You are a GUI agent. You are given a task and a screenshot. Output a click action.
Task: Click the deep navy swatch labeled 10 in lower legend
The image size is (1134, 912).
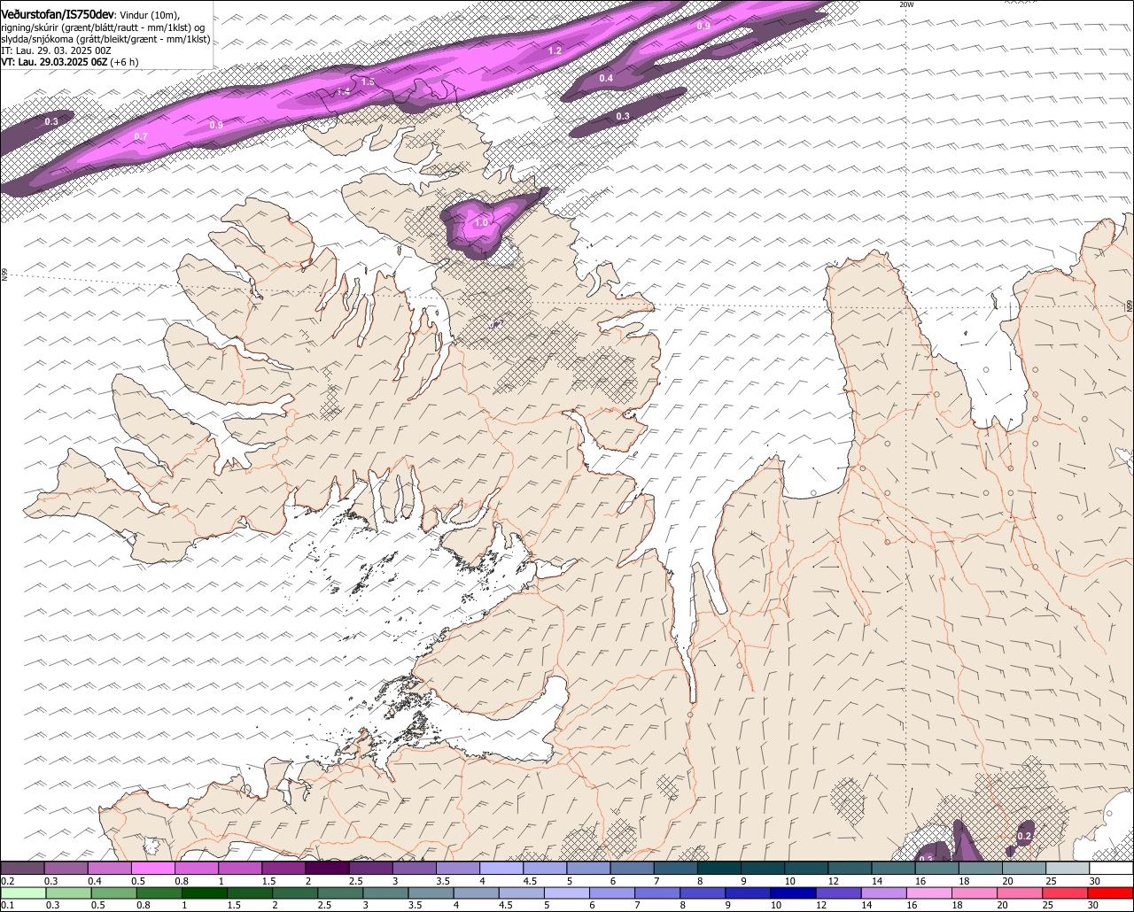[793, 893]
